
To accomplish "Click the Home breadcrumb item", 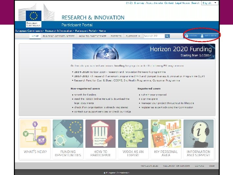I will [x=102, y=31].
